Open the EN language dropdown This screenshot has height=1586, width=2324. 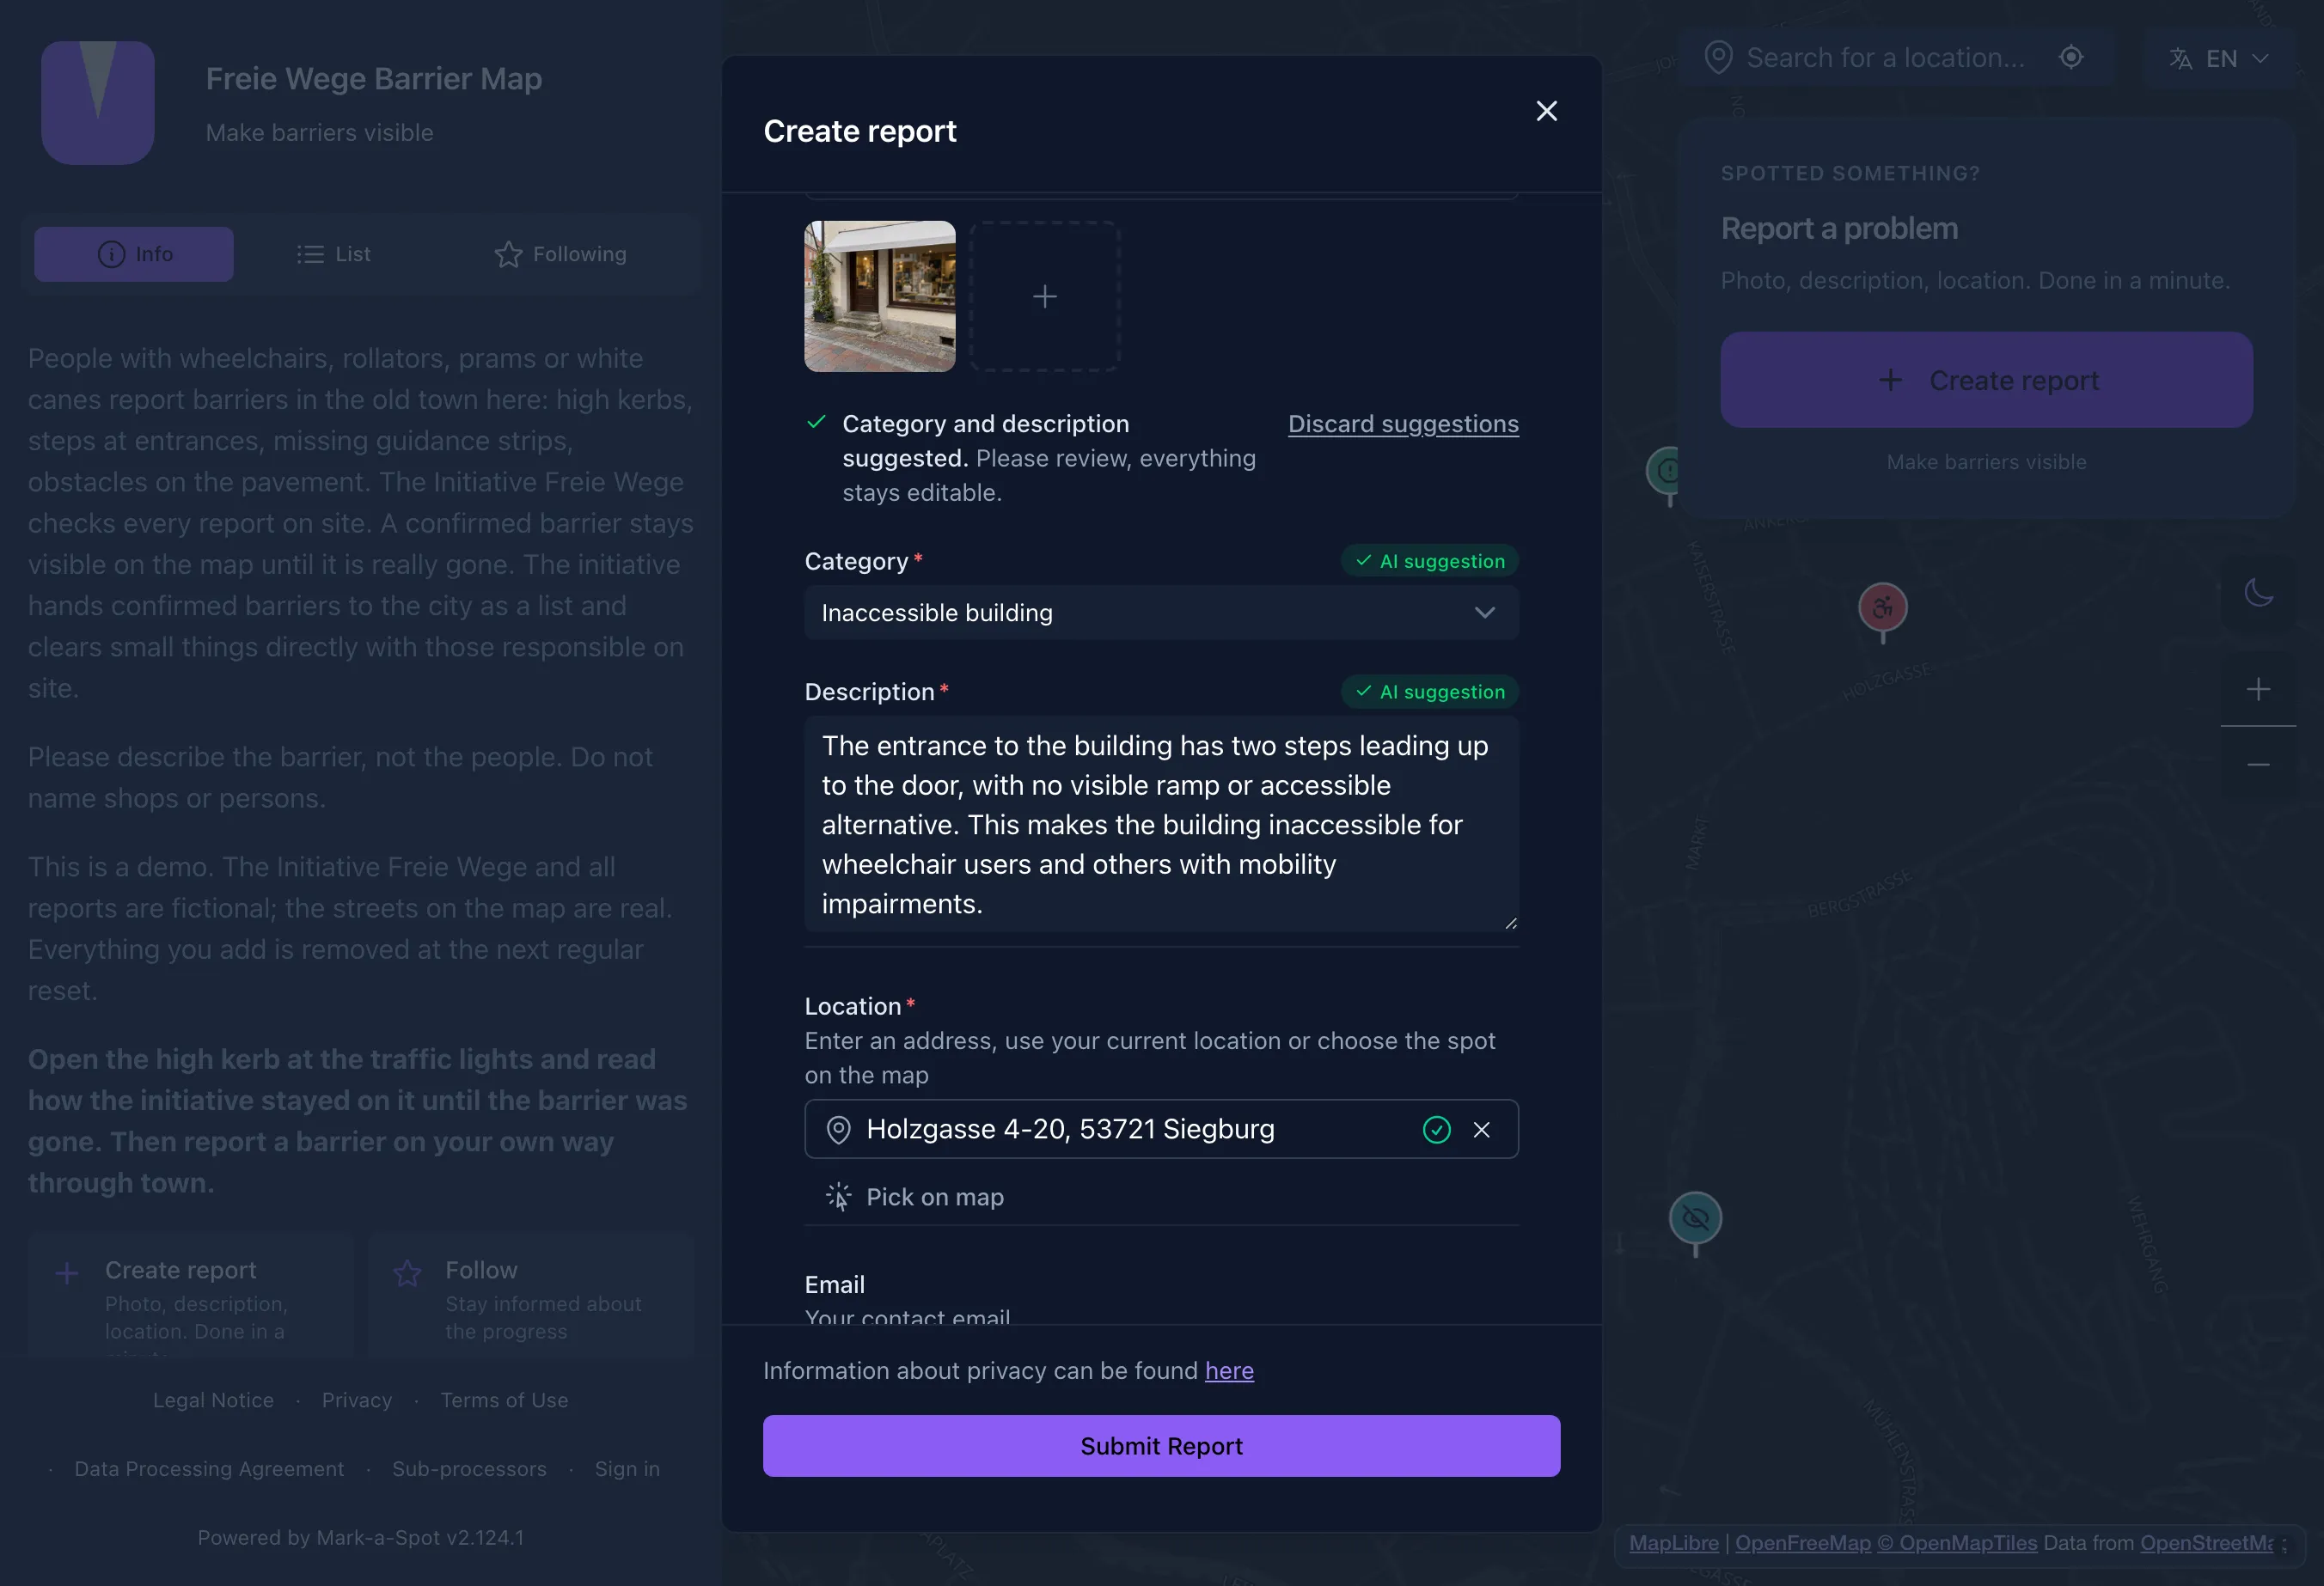[2219, 59]
